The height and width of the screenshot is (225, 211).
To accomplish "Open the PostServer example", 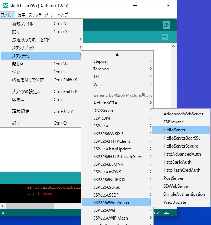I will (181, 178).
